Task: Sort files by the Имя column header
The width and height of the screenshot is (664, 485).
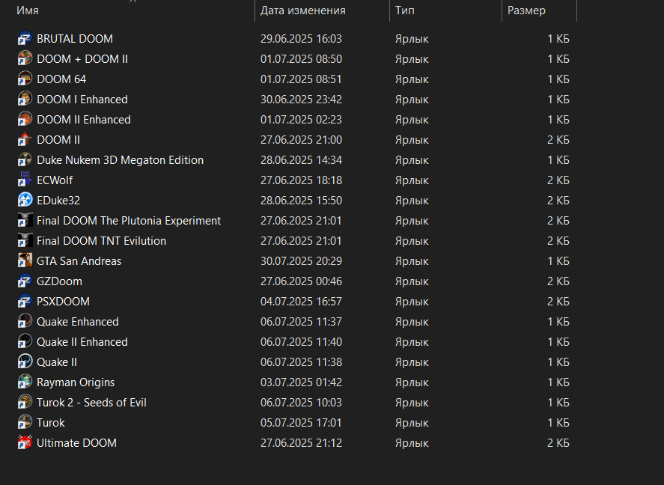Action: point(28,10)
